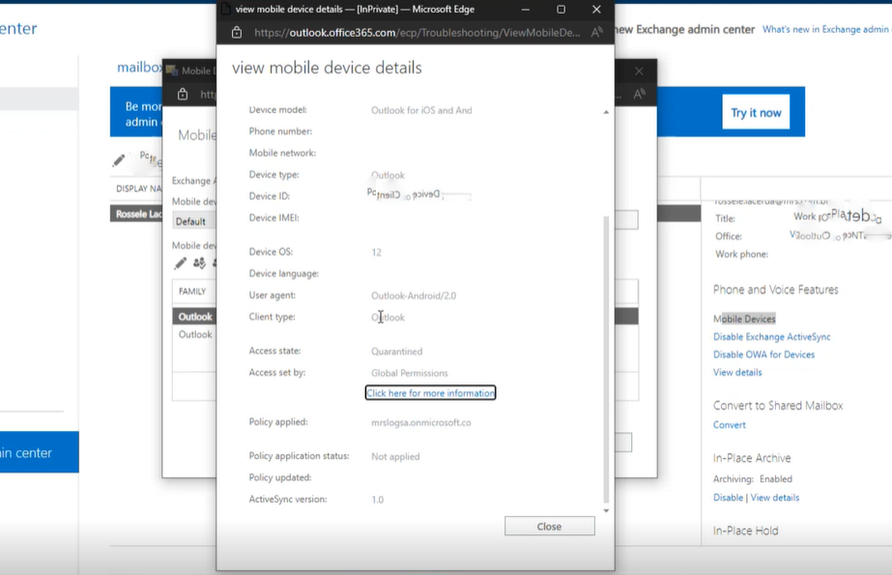Click Quarantined access state value

(x=396, y=352)
